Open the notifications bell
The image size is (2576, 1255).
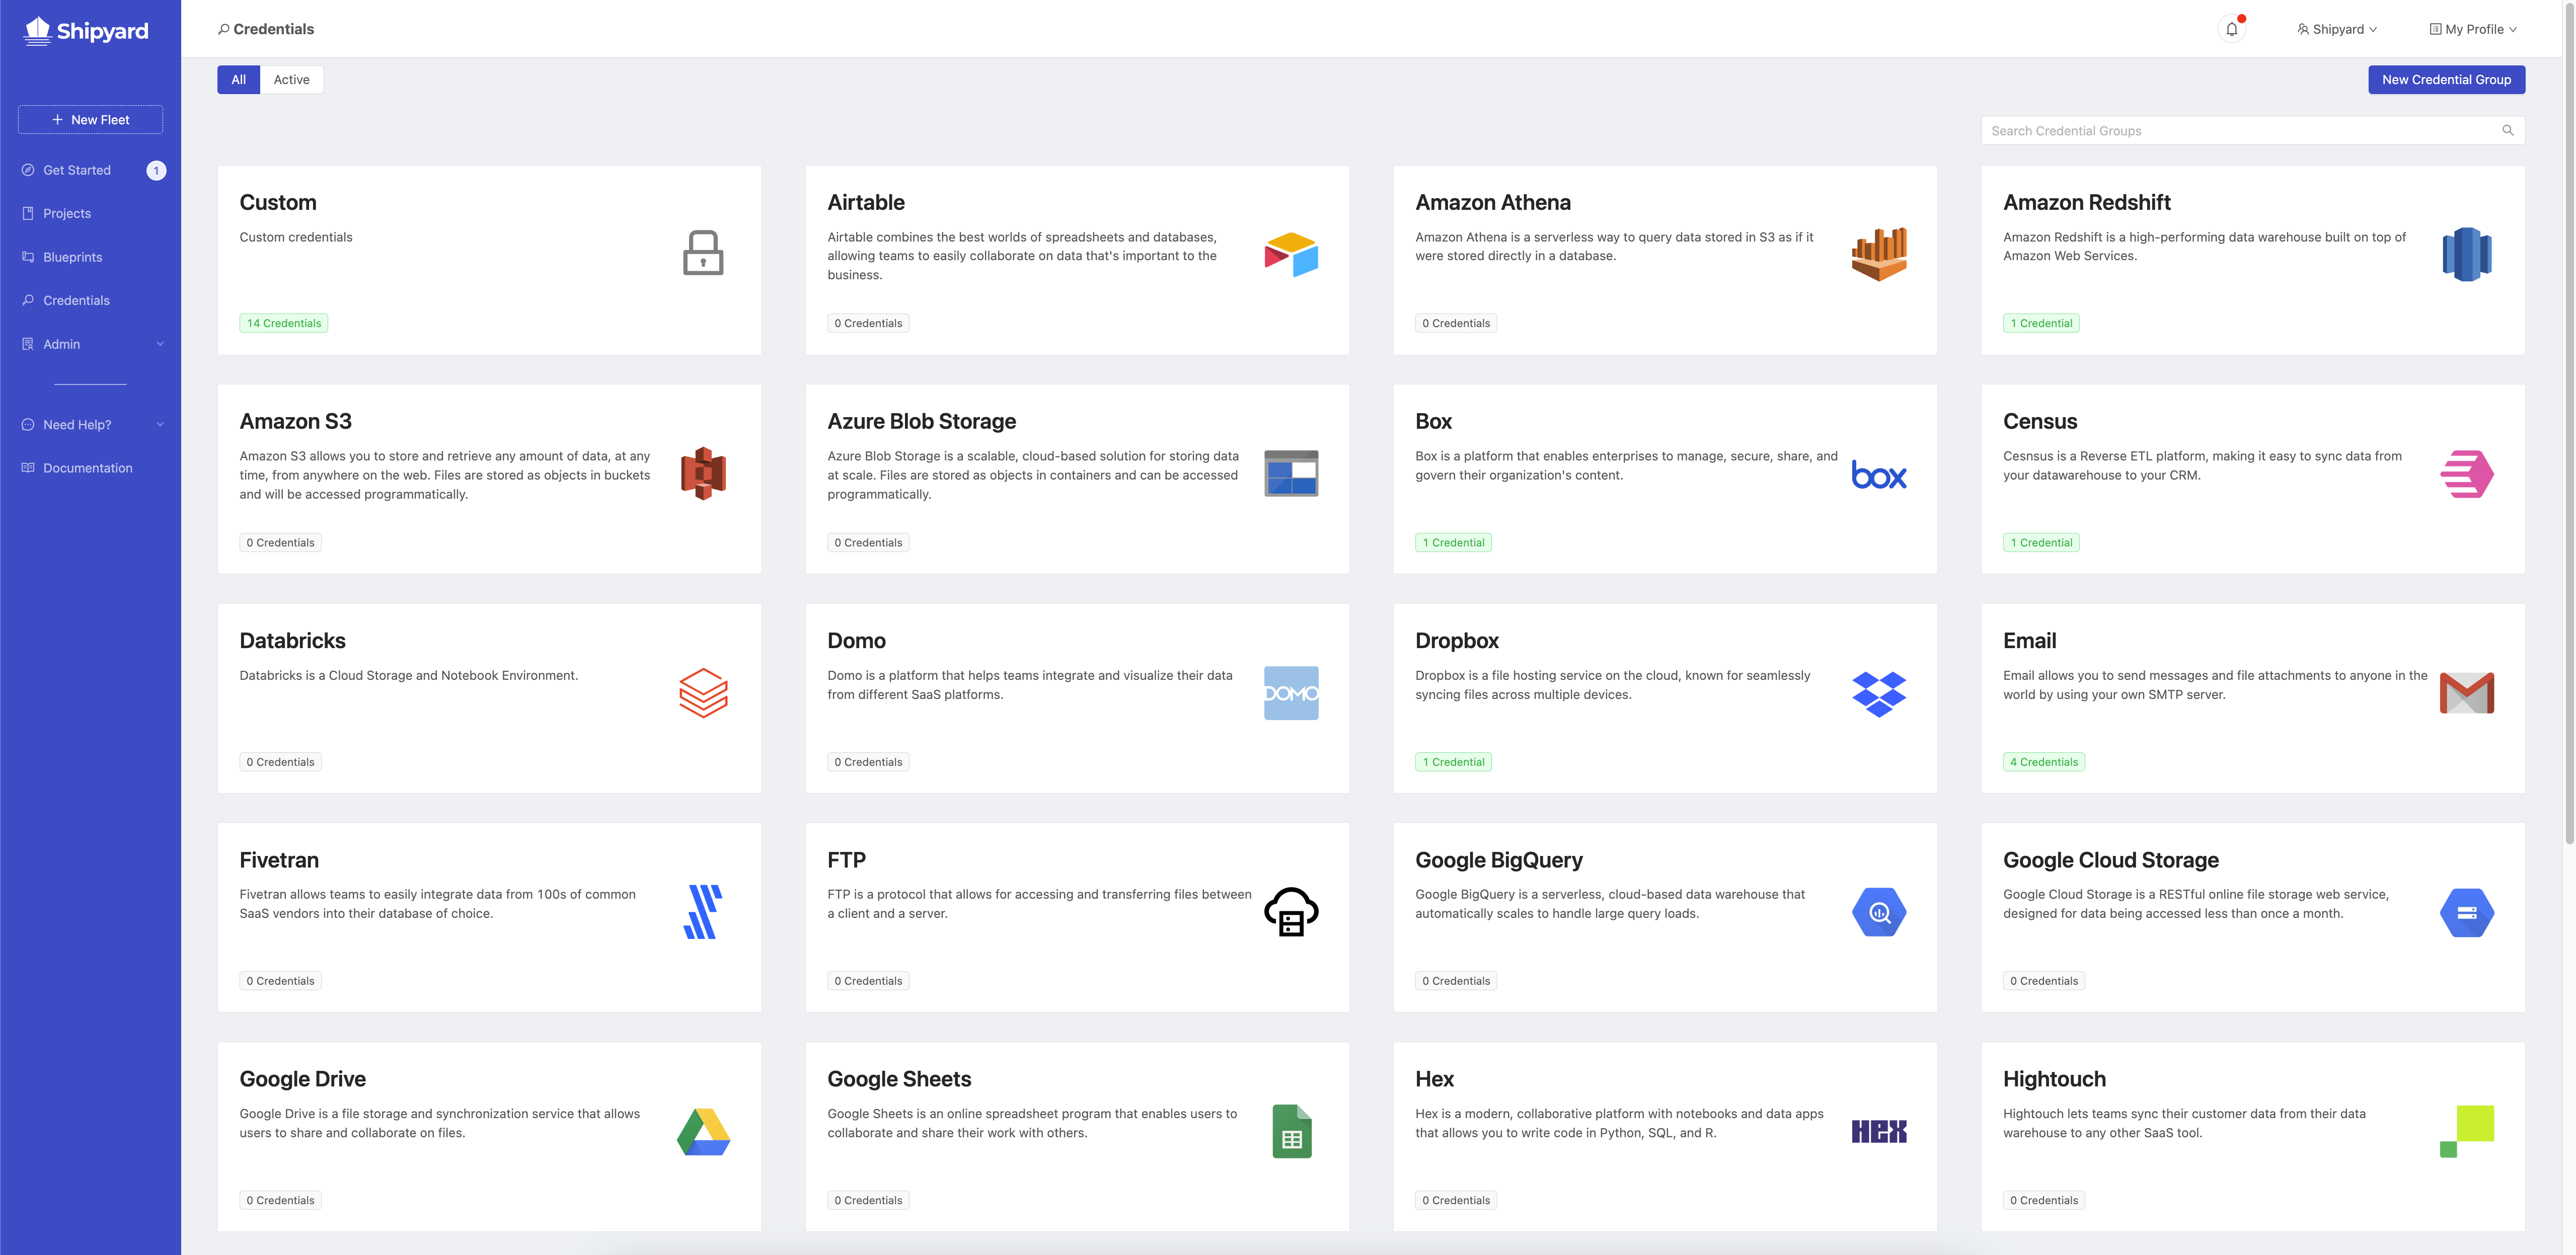(x=2232, y=29)
